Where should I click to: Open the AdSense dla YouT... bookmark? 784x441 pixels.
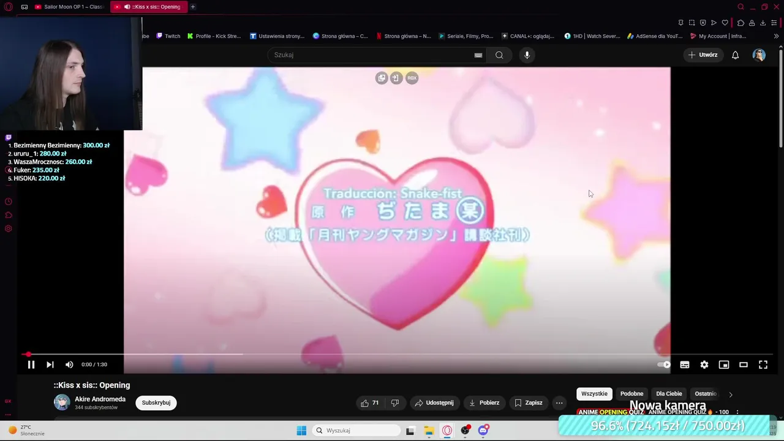655,36
